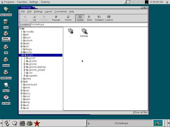Click the Forward toolbar button
170x127 pixels.
44,18
